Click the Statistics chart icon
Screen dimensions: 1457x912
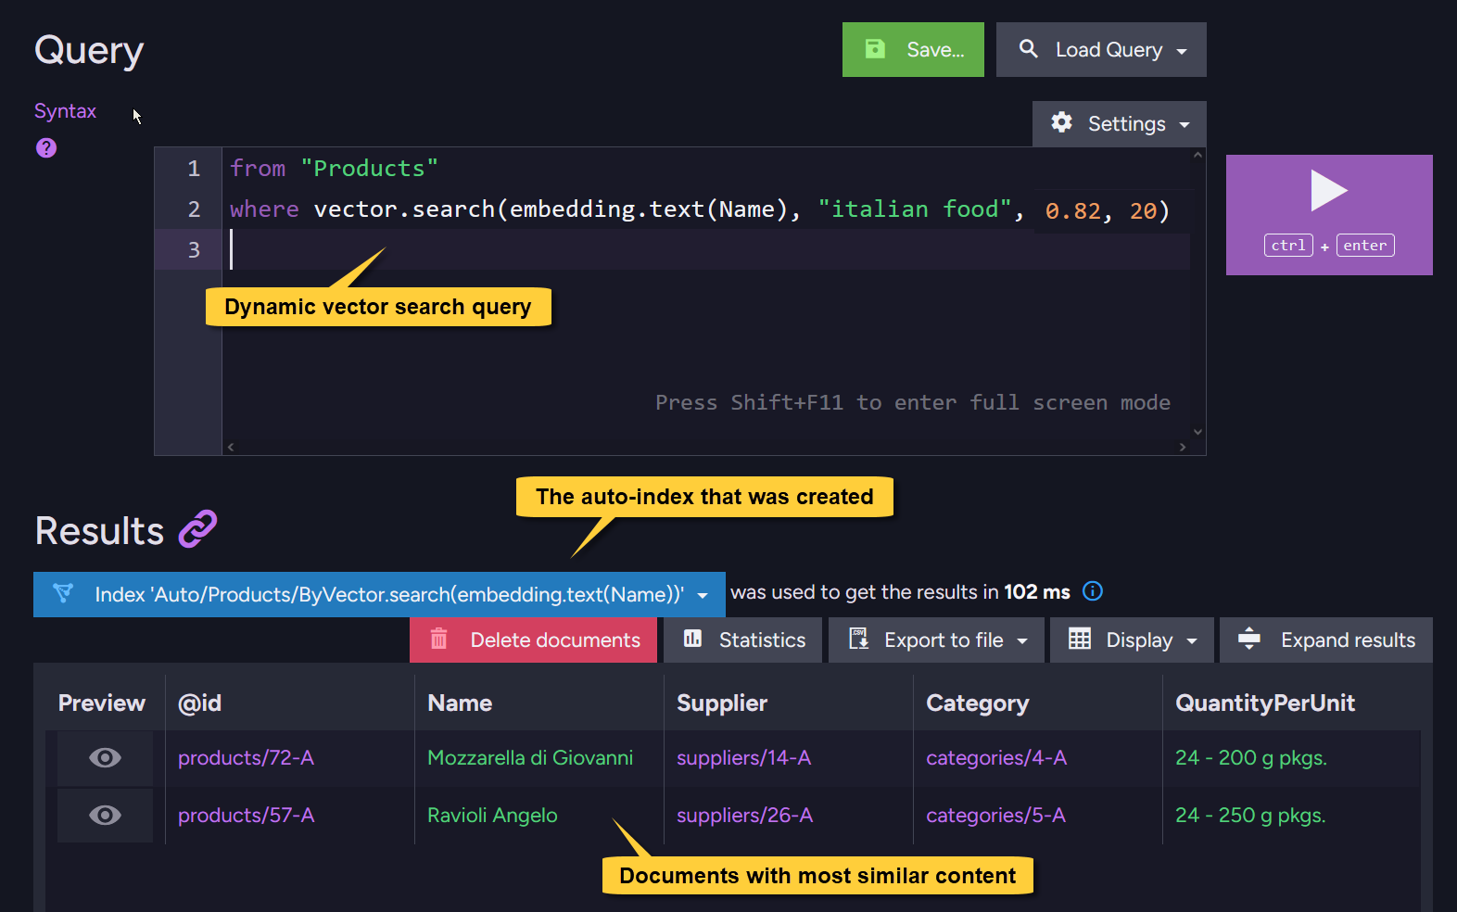coord(692,639)
